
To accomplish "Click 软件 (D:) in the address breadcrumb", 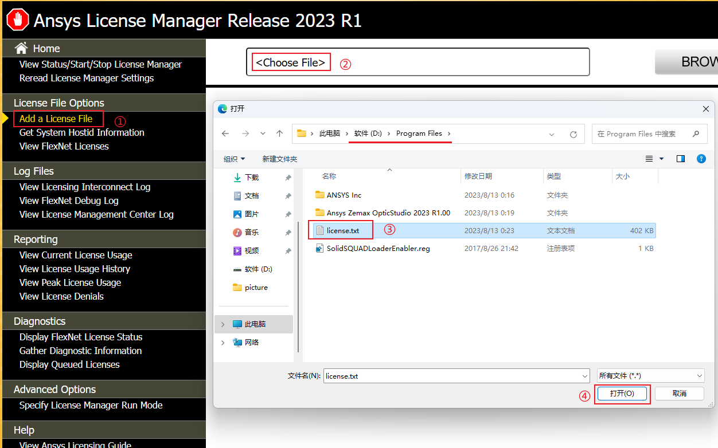I will [368, 133].
